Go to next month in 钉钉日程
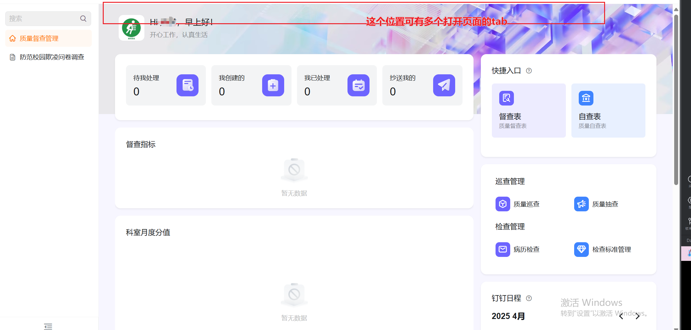The height and width of the screenshot is (330, 691). [x=637, y=317]
